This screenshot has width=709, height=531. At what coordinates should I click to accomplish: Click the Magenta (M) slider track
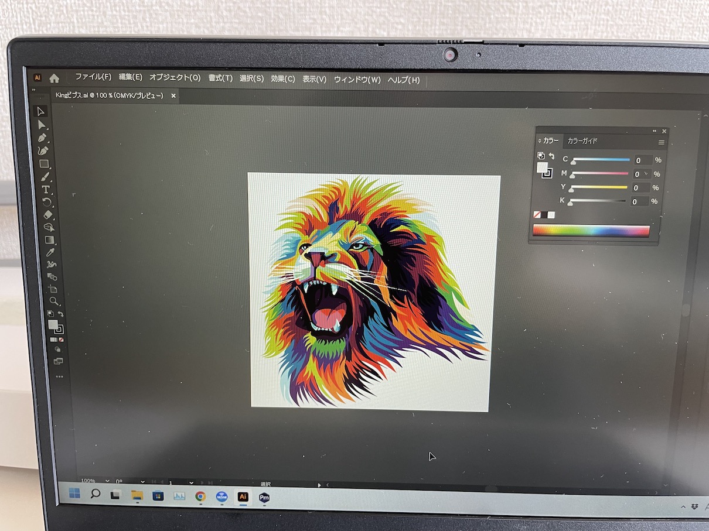pos(599,173)
